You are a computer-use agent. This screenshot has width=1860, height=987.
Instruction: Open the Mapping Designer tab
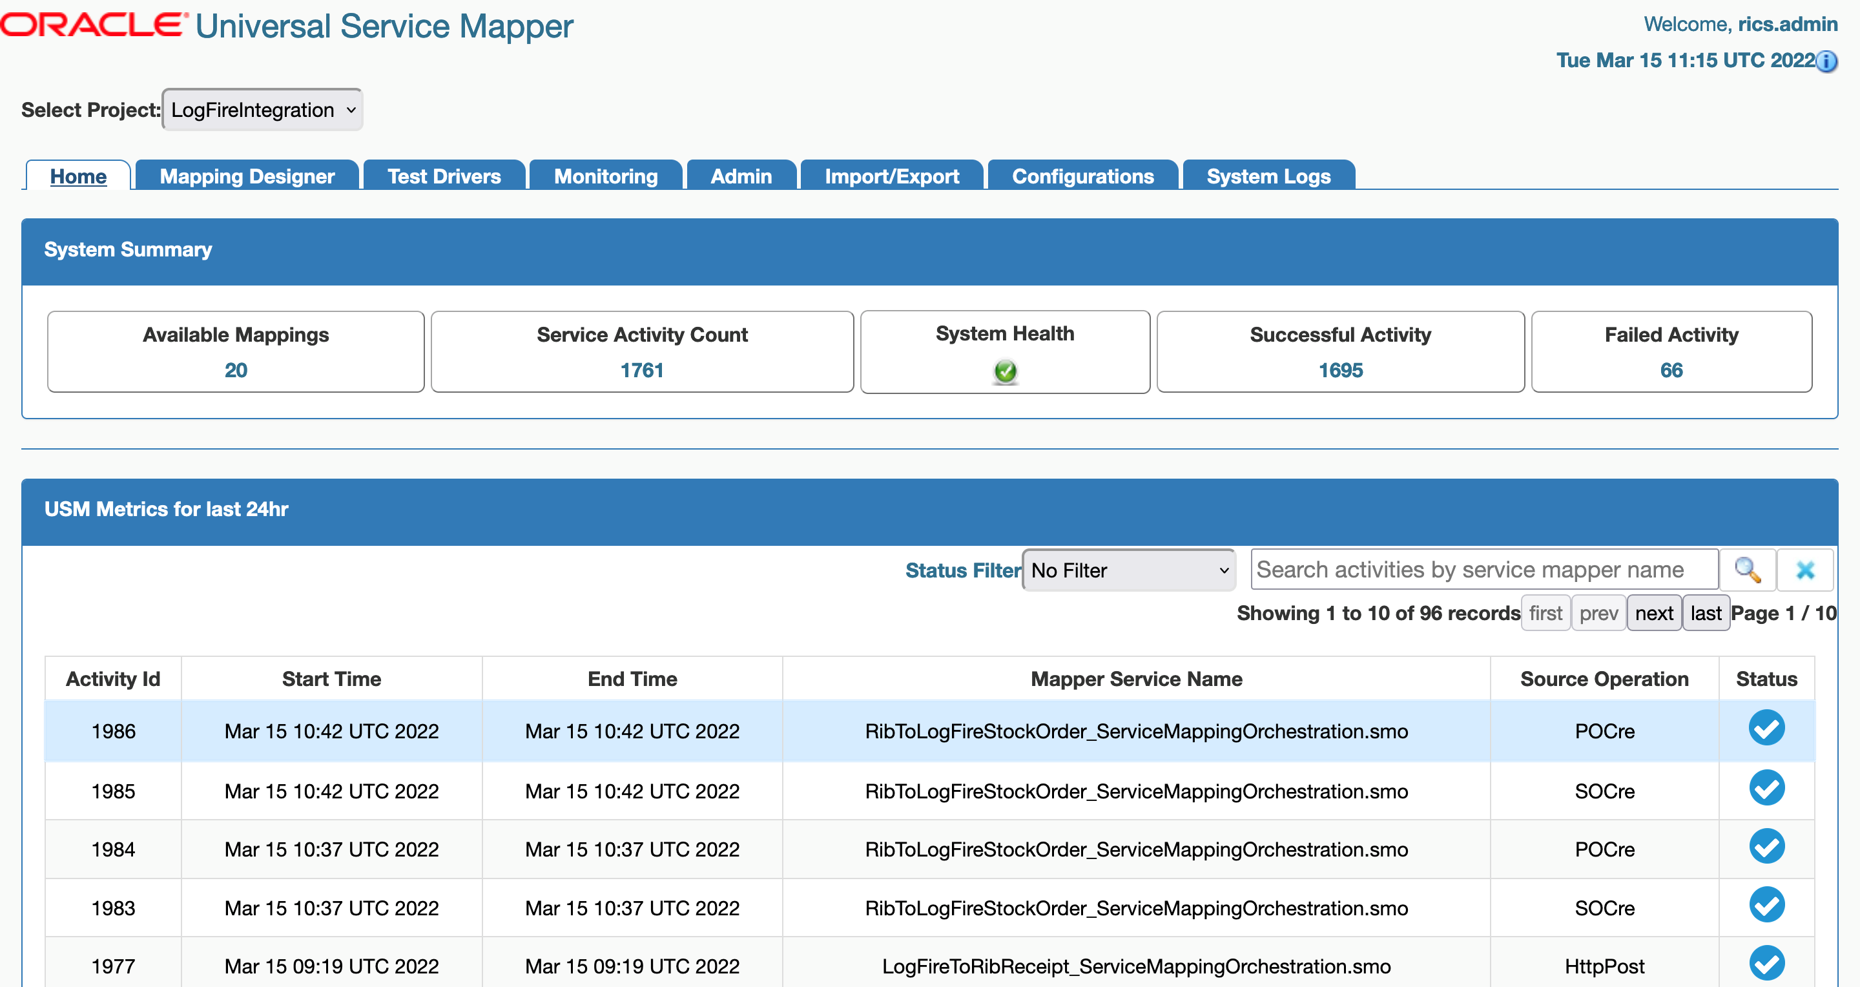point(247,176)
